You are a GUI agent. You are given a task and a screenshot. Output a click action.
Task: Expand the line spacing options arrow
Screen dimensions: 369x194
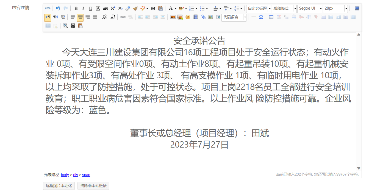[241, 9]
